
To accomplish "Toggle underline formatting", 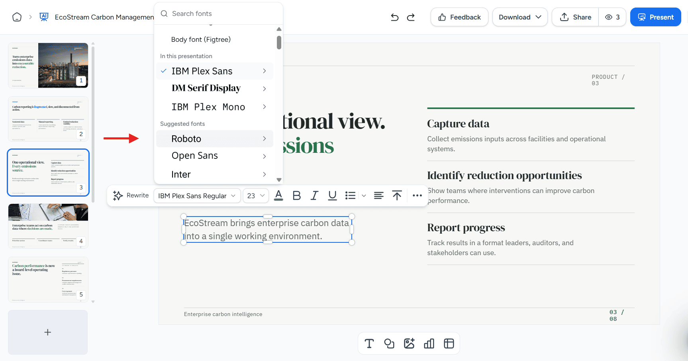I will [332, 195].
